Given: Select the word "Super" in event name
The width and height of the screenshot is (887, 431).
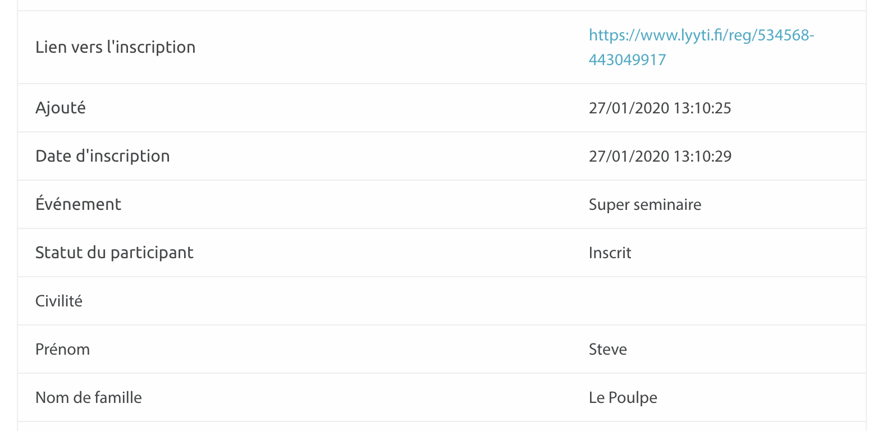Looking at the screenshot, I should pos(609,204).
